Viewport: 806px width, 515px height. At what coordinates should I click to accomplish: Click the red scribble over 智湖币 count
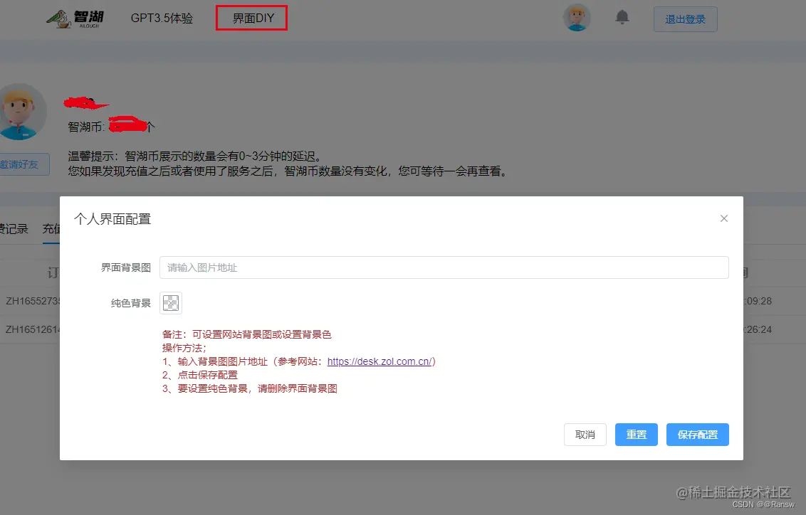pyautogui.click(x=128, y=124)
